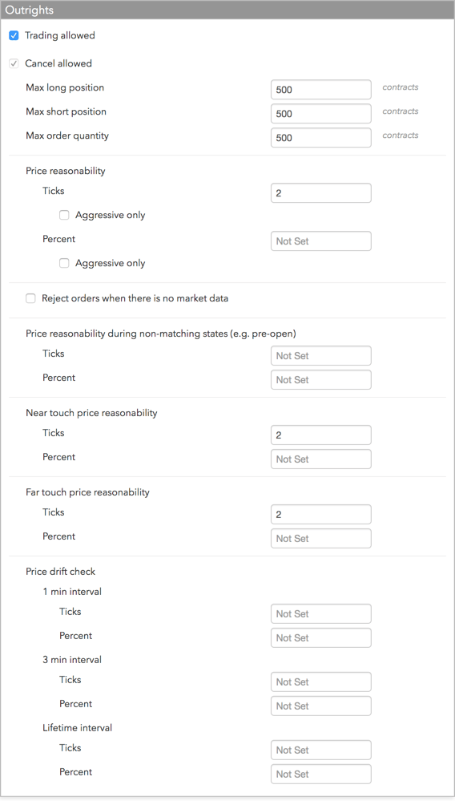Click non-matching states Percent input field
Viewport: 455px width, 801px height.
click(x=321, y=379)
